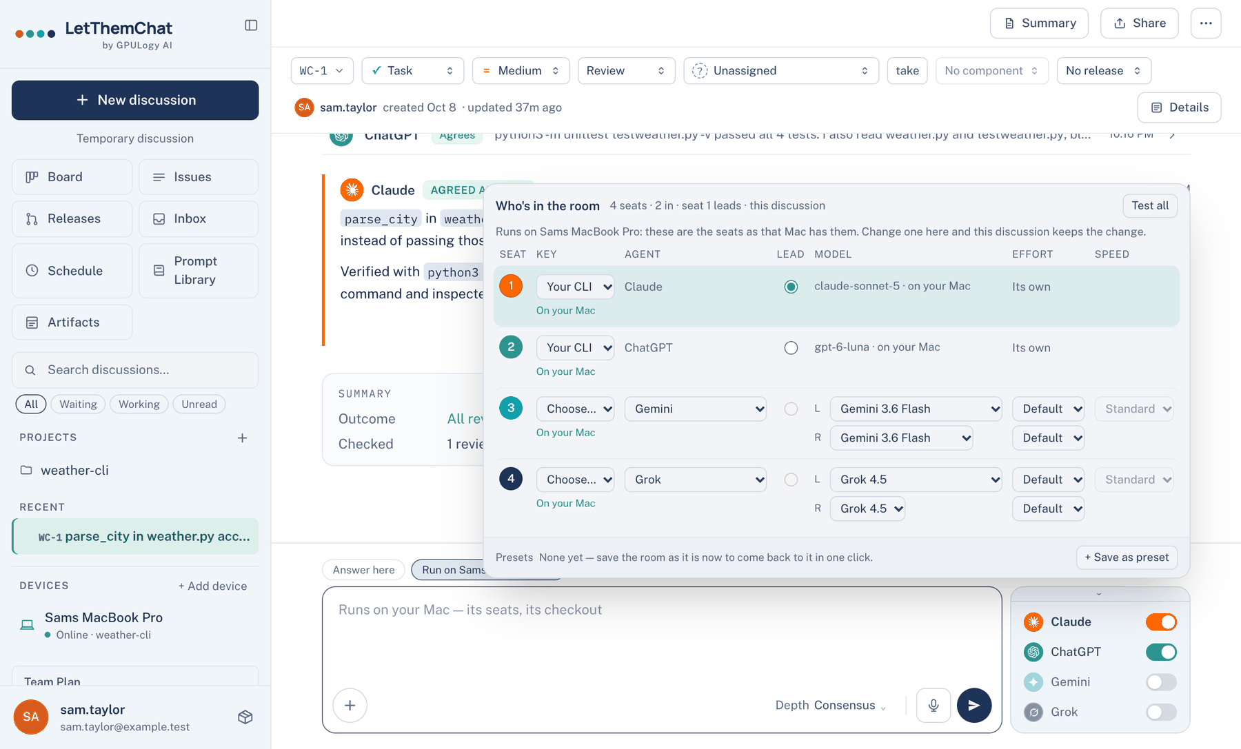Screen dimensions: 1241x749
Task: Set ChatGPT seat as lead
Action: pyautogui.click(x=791, y=348)
